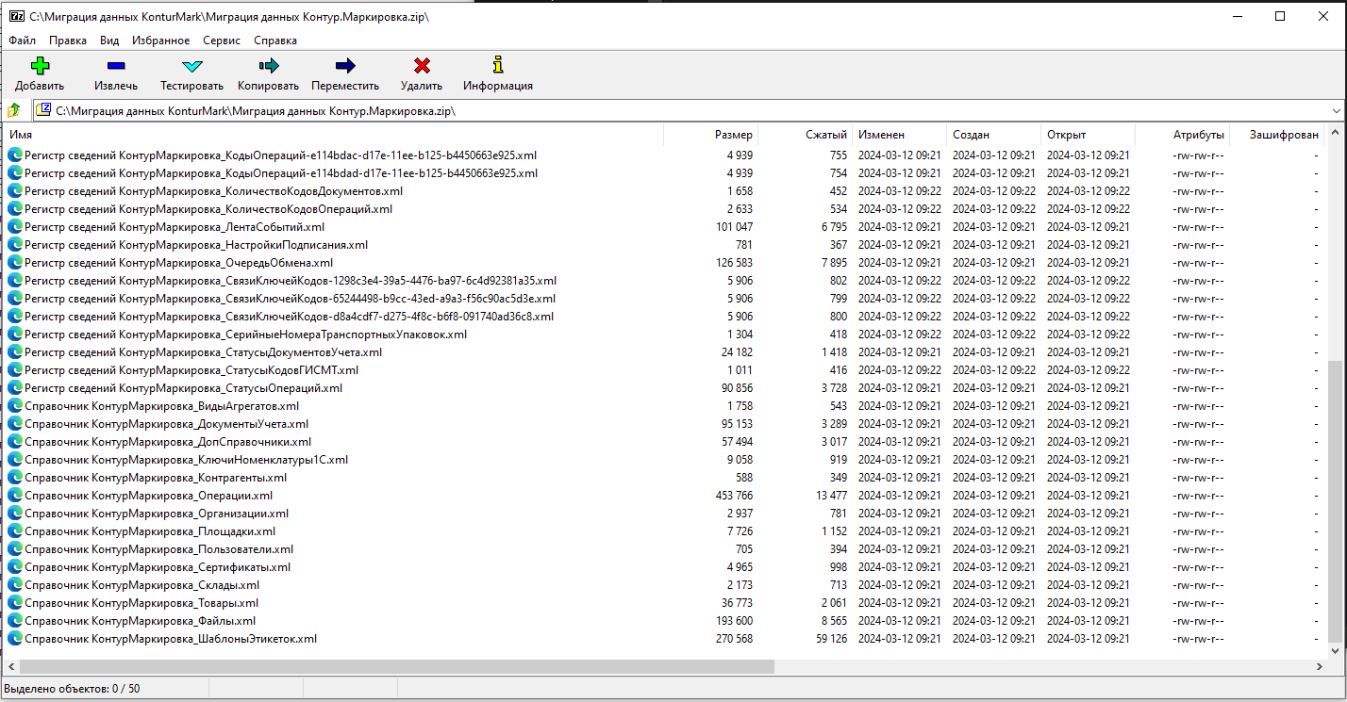Sort by the Создан column header
Image resolution: width=1347 pixels, height=702 pixels.
994,135
